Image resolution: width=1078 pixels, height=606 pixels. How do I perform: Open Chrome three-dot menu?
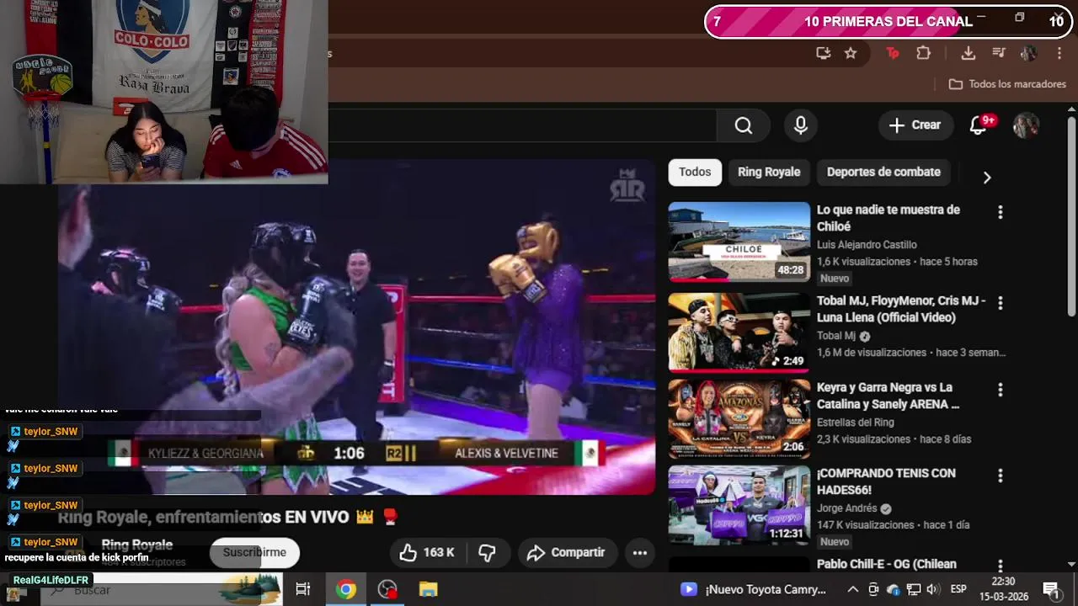point(1059,53)
